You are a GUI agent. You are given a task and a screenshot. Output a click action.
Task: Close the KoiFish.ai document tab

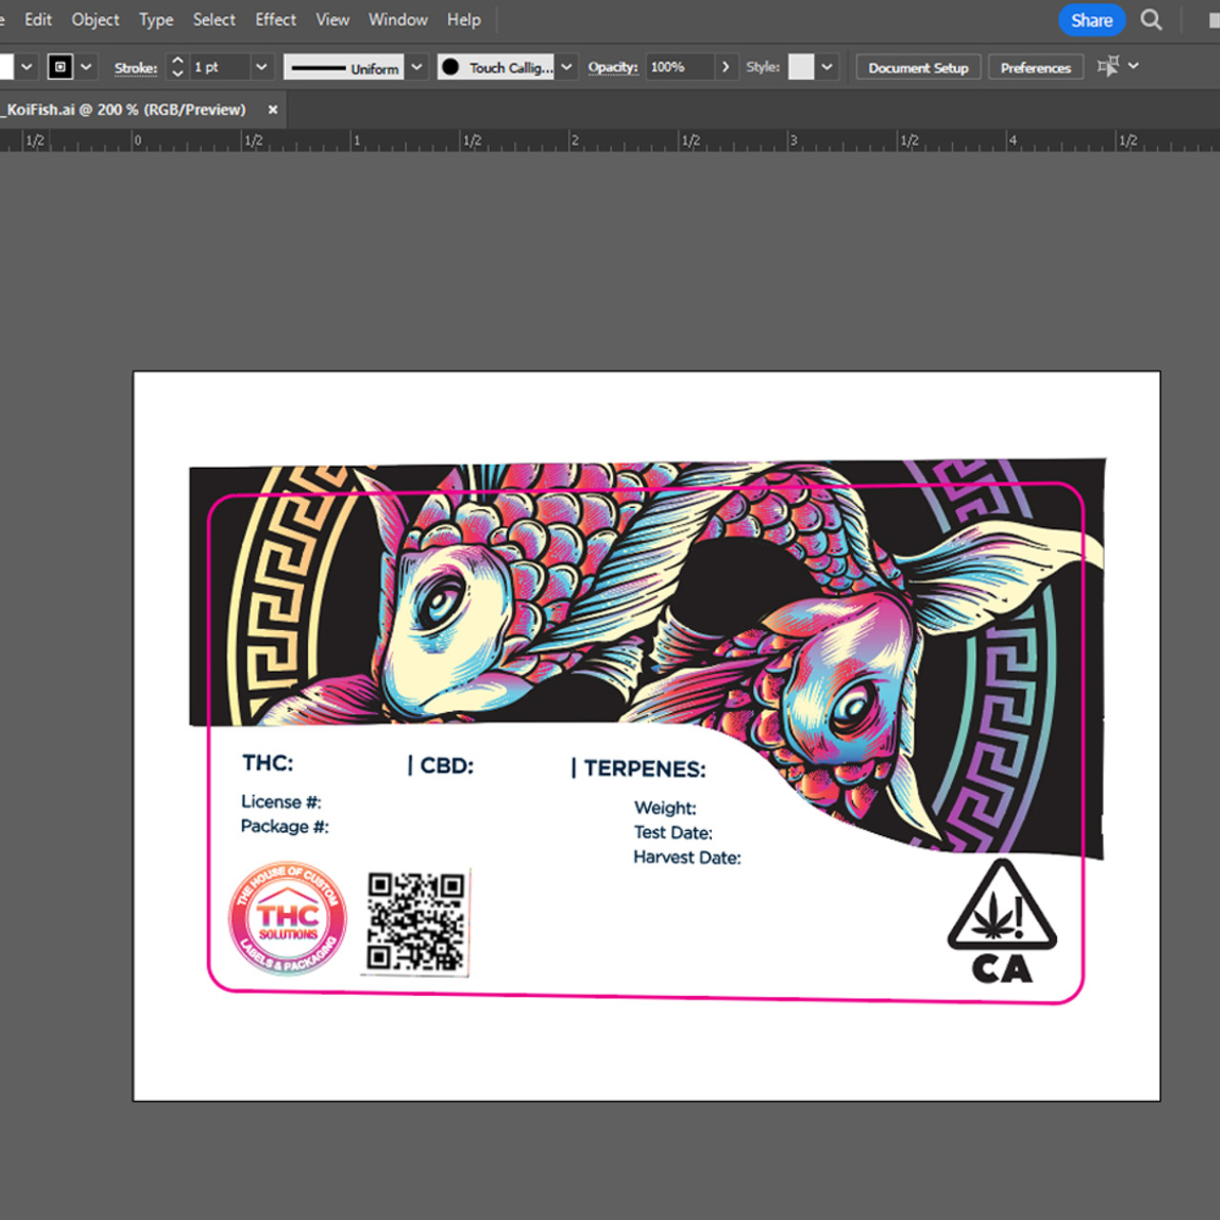coord(273,110)
